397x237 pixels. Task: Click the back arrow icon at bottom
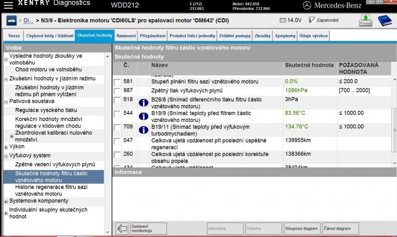click(122, 229)
